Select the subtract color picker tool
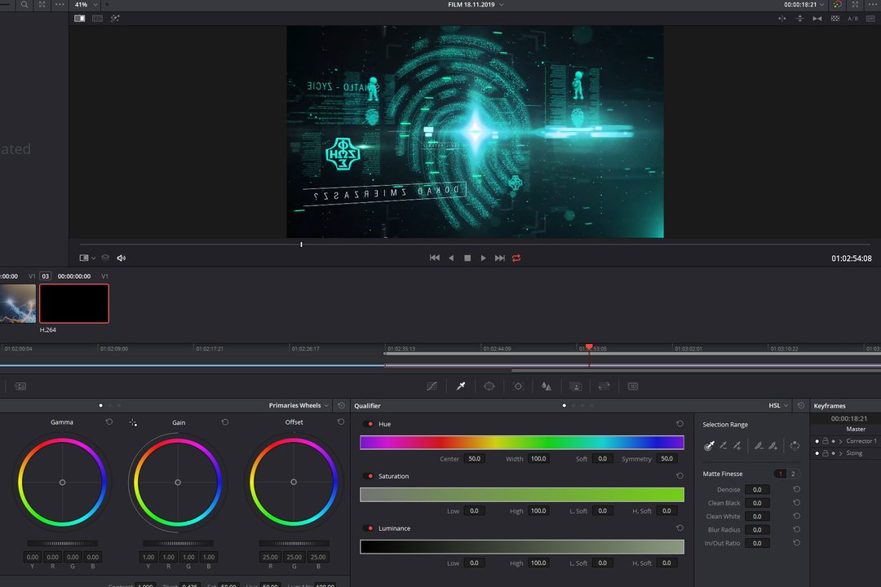 pyautogui.click(x=723, y=445)
